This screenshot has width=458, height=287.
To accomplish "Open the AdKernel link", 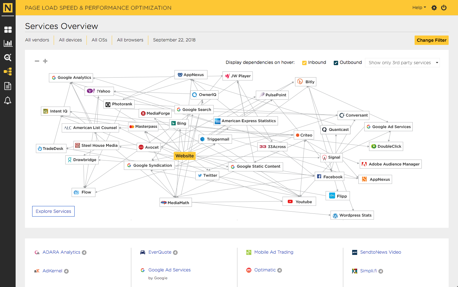I will (52, 271).
